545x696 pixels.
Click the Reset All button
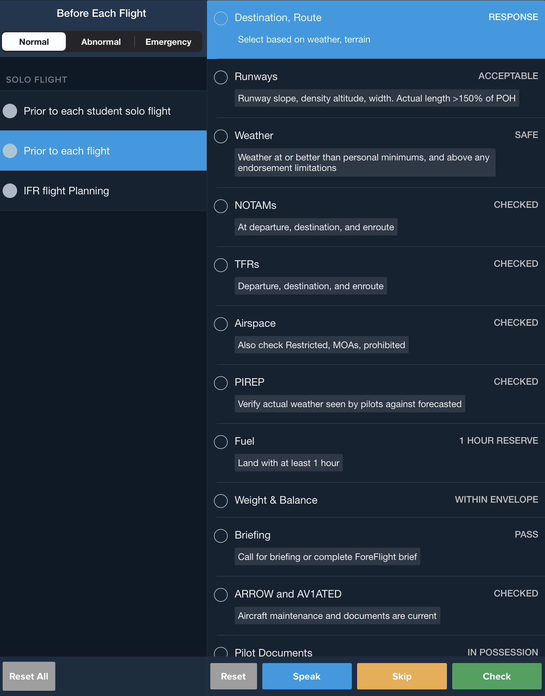pos(29,676)
